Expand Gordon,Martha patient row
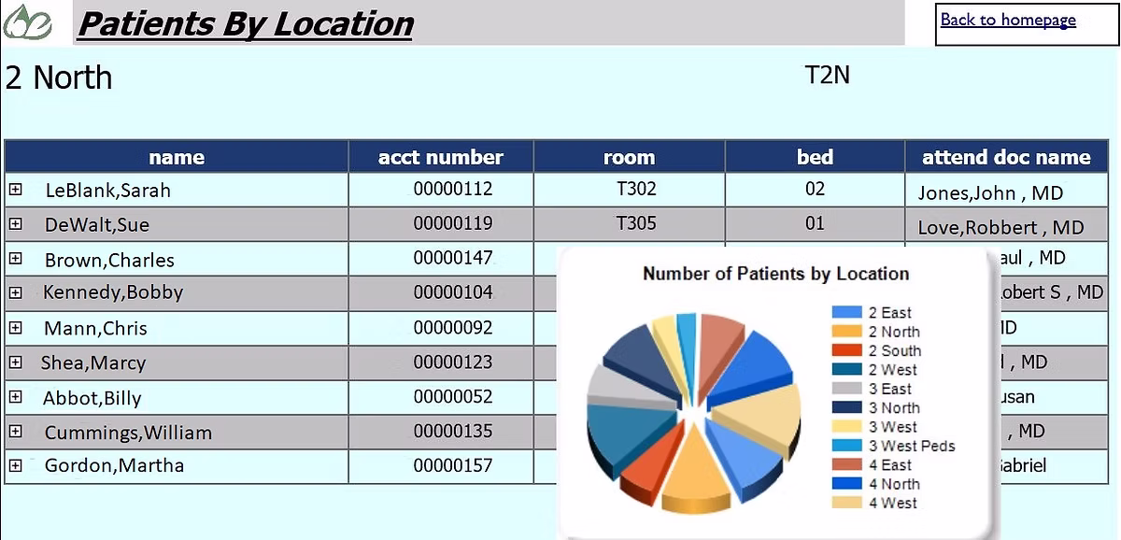 click(15, 465)
